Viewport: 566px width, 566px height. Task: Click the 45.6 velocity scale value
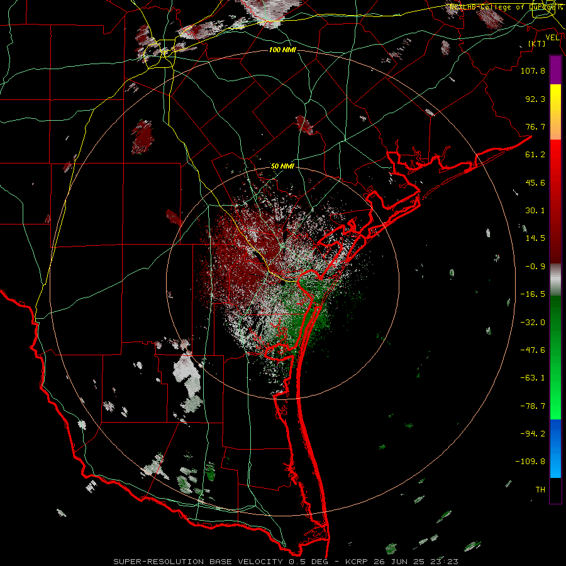535,182
